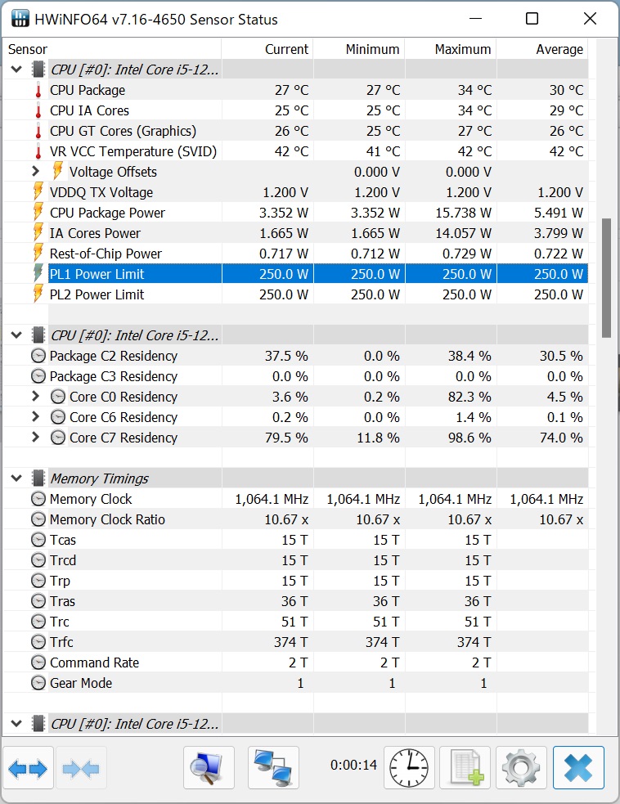This screenshot has width=620, height=804.
Task: Expand Core C7 Residency entries
Action: click(x=35, y=438)
